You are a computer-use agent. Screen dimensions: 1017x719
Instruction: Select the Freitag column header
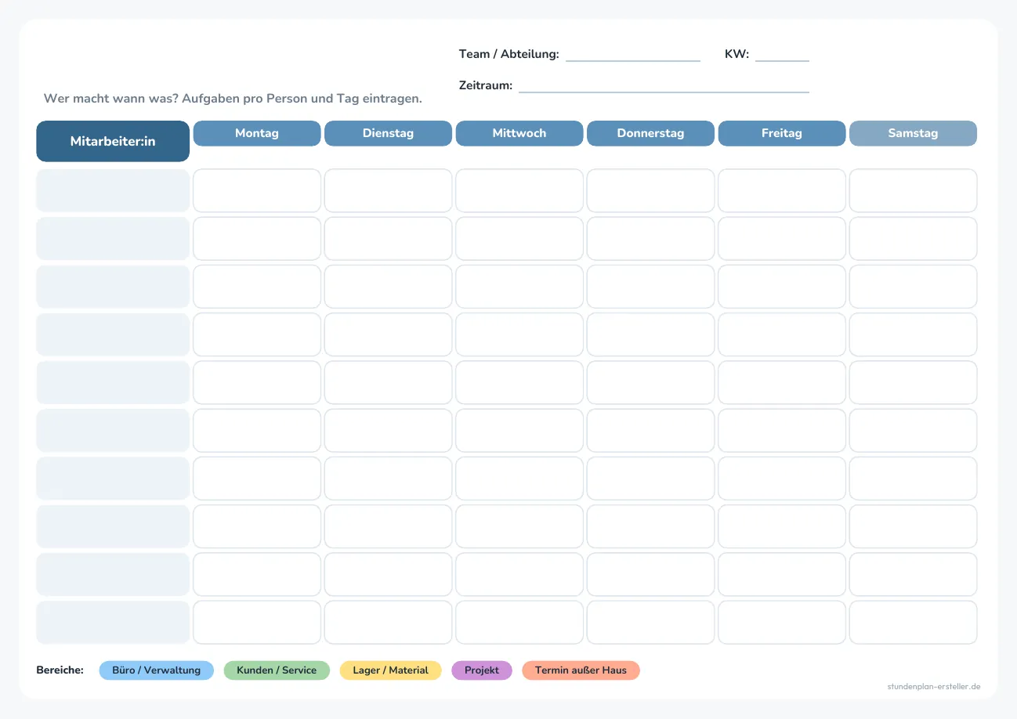point(782,133)
